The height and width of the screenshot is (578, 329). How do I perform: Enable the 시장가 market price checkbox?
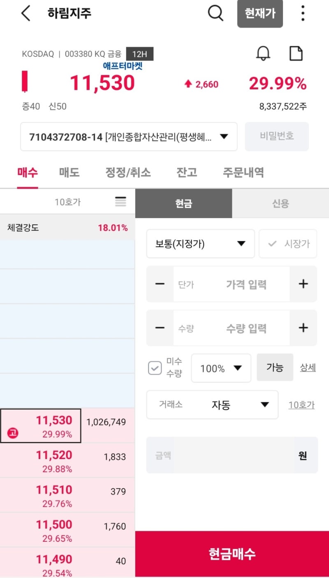click(288, 244)
